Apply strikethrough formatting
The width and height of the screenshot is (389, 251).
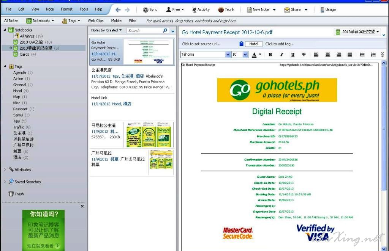click(304, 55)
